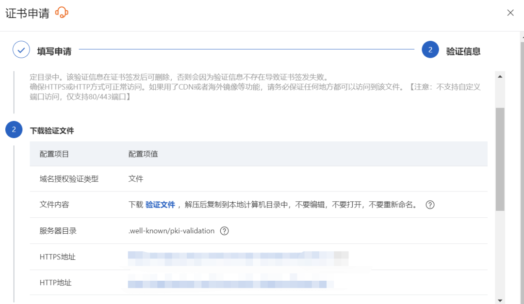Click help icon next to .well-known/pki-validation
Image resolution: width=524 pixels, height=304 pixels.
pyautogui.click(x=224, y=231)
